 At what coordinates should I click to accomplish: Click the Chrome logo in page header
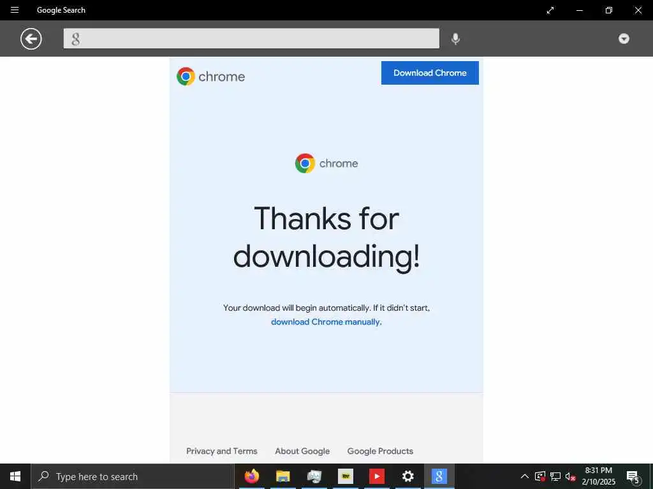[x=210, y=76]
